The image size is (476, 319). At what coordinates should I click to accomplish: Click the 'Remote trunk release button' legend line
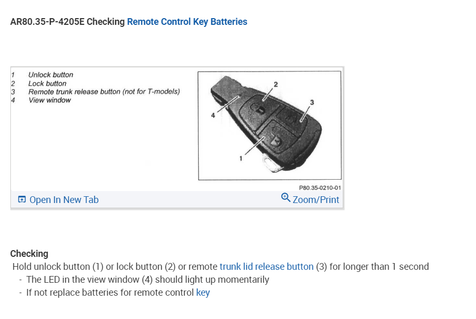[104, 92]
